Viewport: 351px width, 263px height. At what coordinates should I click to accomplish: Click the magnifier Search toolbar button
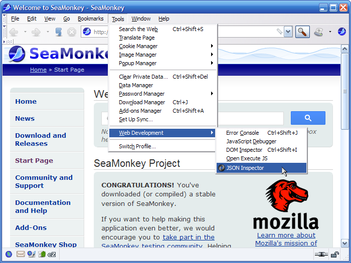click(302, 32)
